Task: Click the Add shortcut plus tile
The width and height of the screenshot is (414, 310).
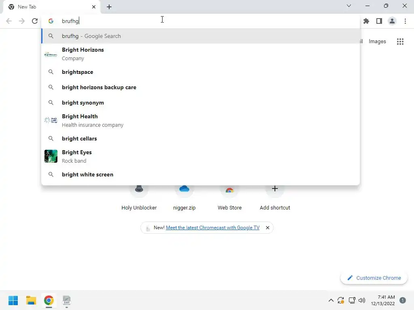Action: [x=275, y=197]
